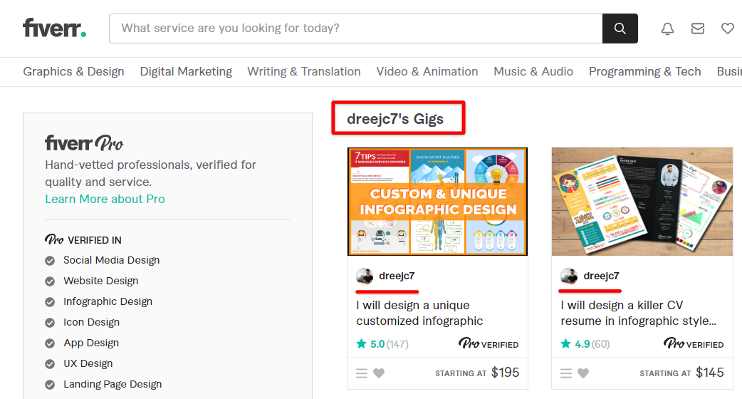Open Graphics & Design category

[73, 71]
